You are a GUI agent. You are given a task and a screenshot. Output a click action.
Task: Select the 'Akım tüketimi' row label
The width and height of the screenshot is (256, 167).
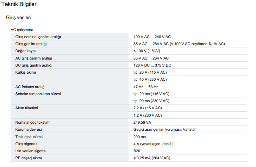tap(27, 108)
